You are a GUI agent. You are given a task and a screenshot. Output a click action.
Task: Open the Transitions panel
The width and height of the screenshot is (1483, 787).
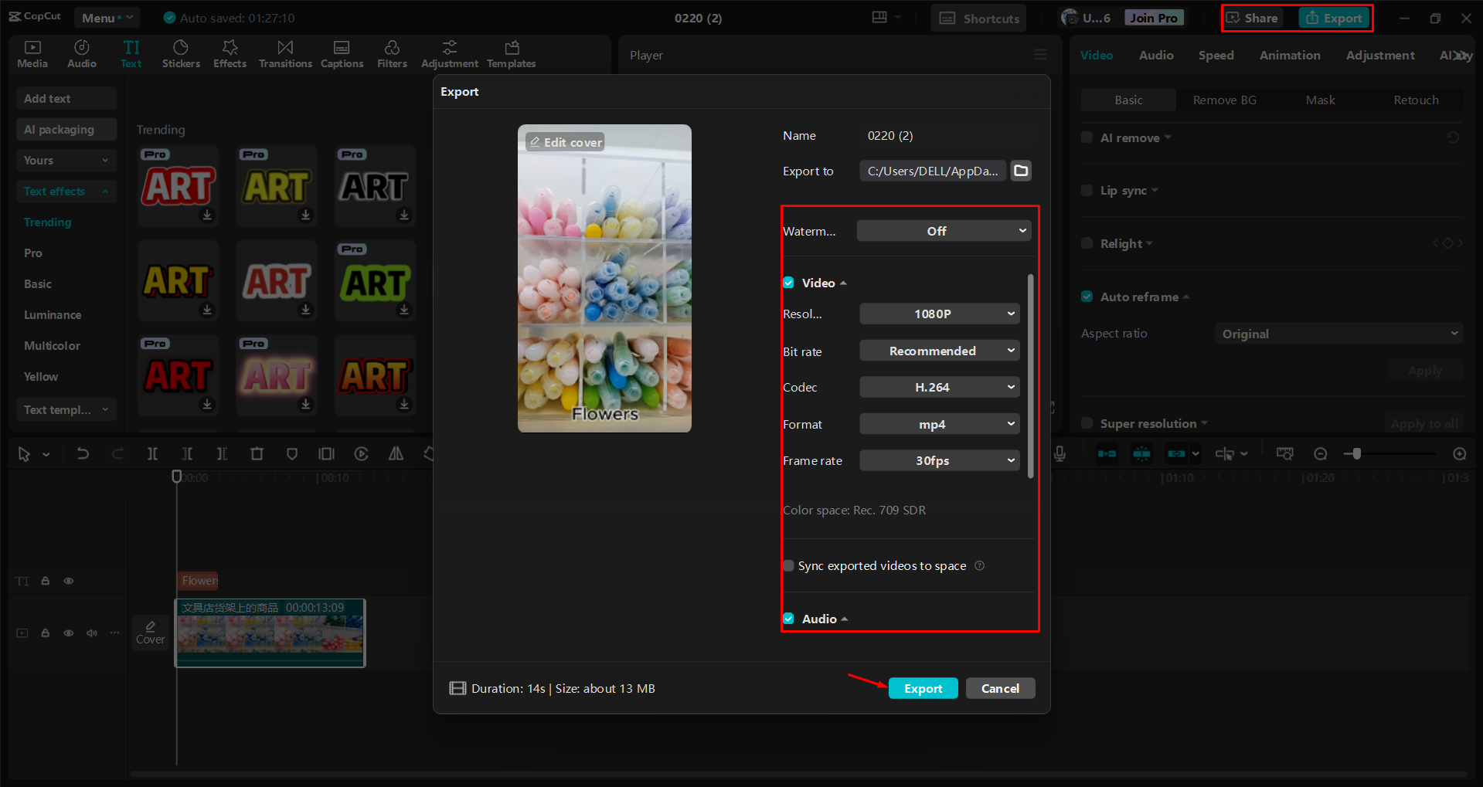(x=284, y=53)
